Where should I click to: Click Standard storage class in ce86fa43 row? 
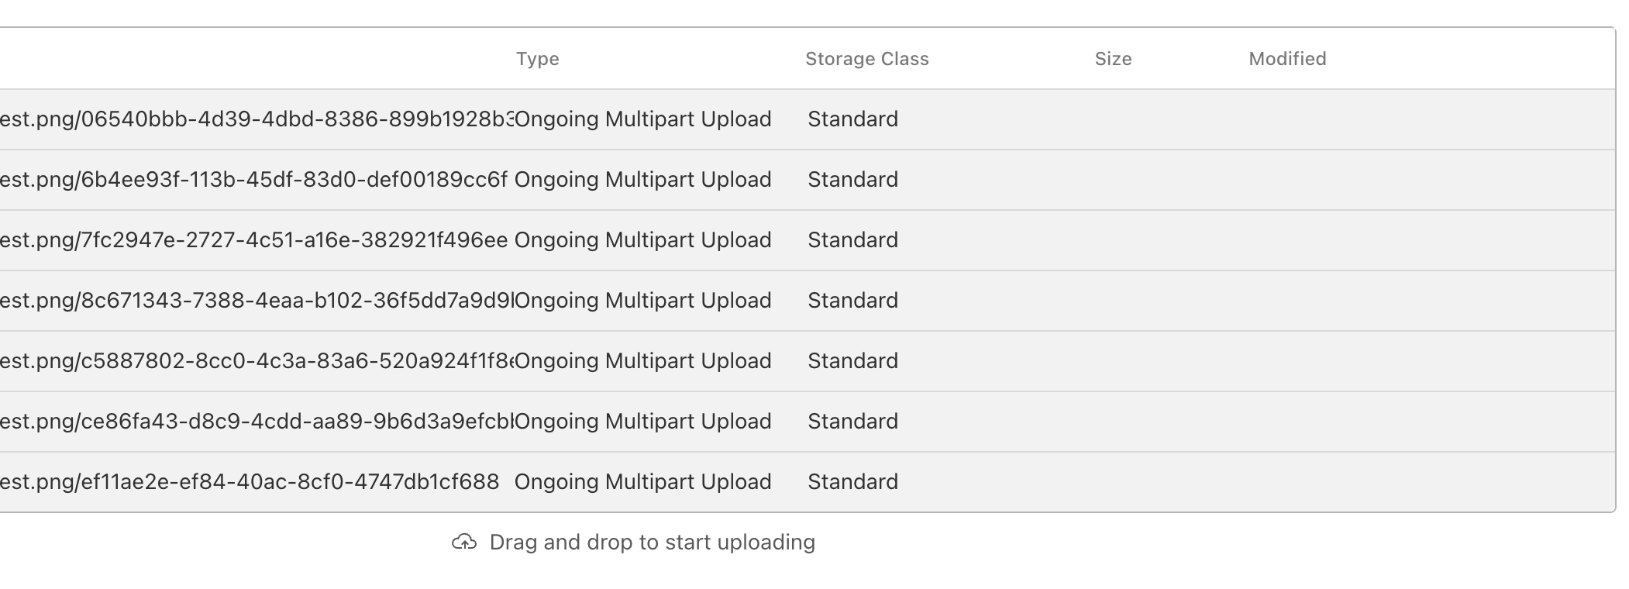click(852, 422)
